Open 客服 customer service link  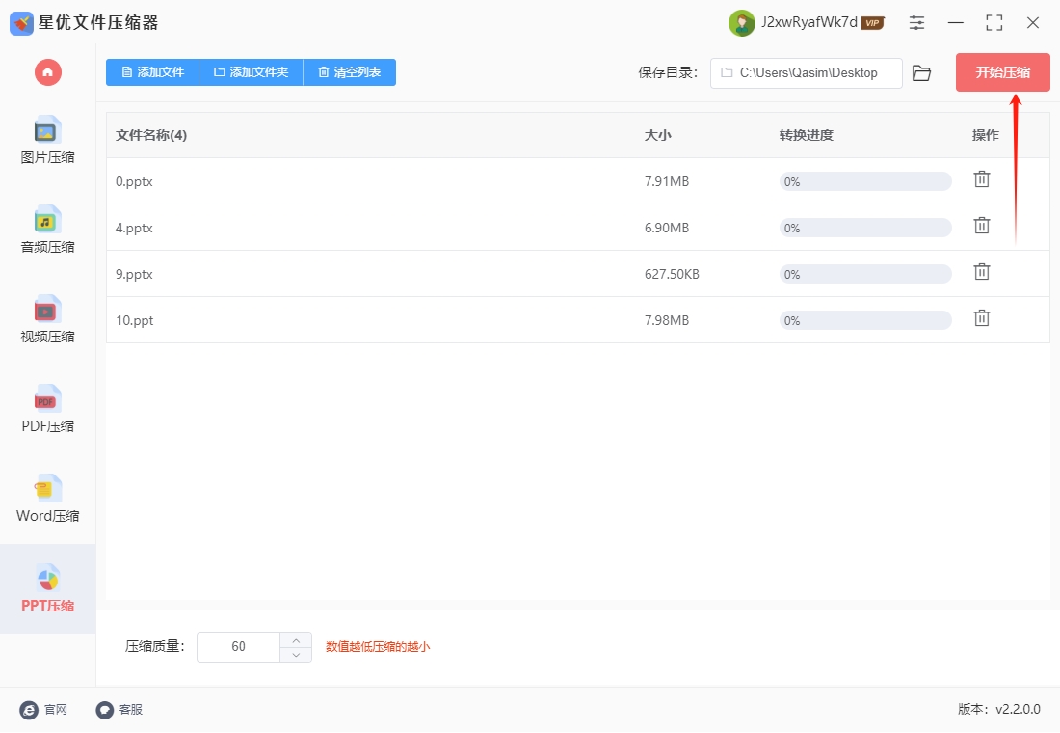click(119, 709)
